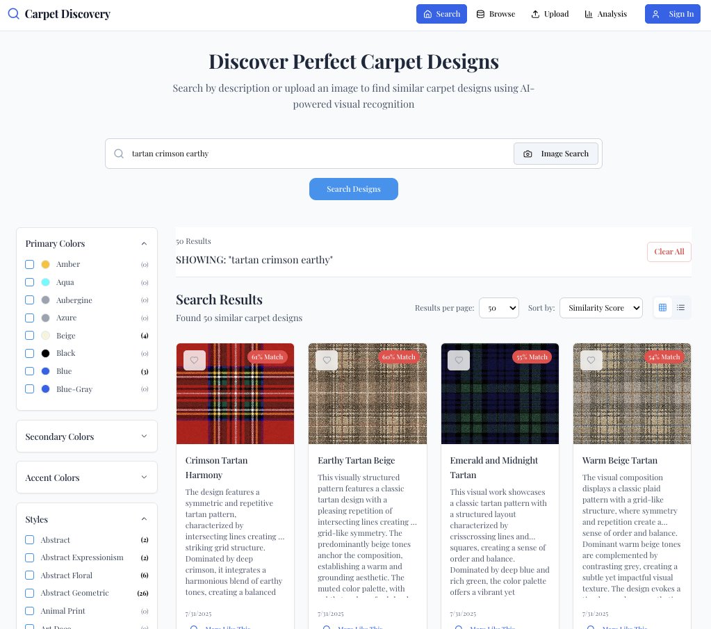Viewport: 711px width, 629px height.
Task: Click the home icon in the Search tab
Action: click(x=427, y=14)
